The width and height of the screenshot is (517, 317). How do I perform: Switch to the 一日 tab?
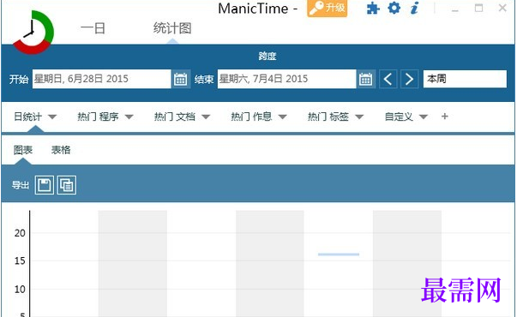point(93,28)
